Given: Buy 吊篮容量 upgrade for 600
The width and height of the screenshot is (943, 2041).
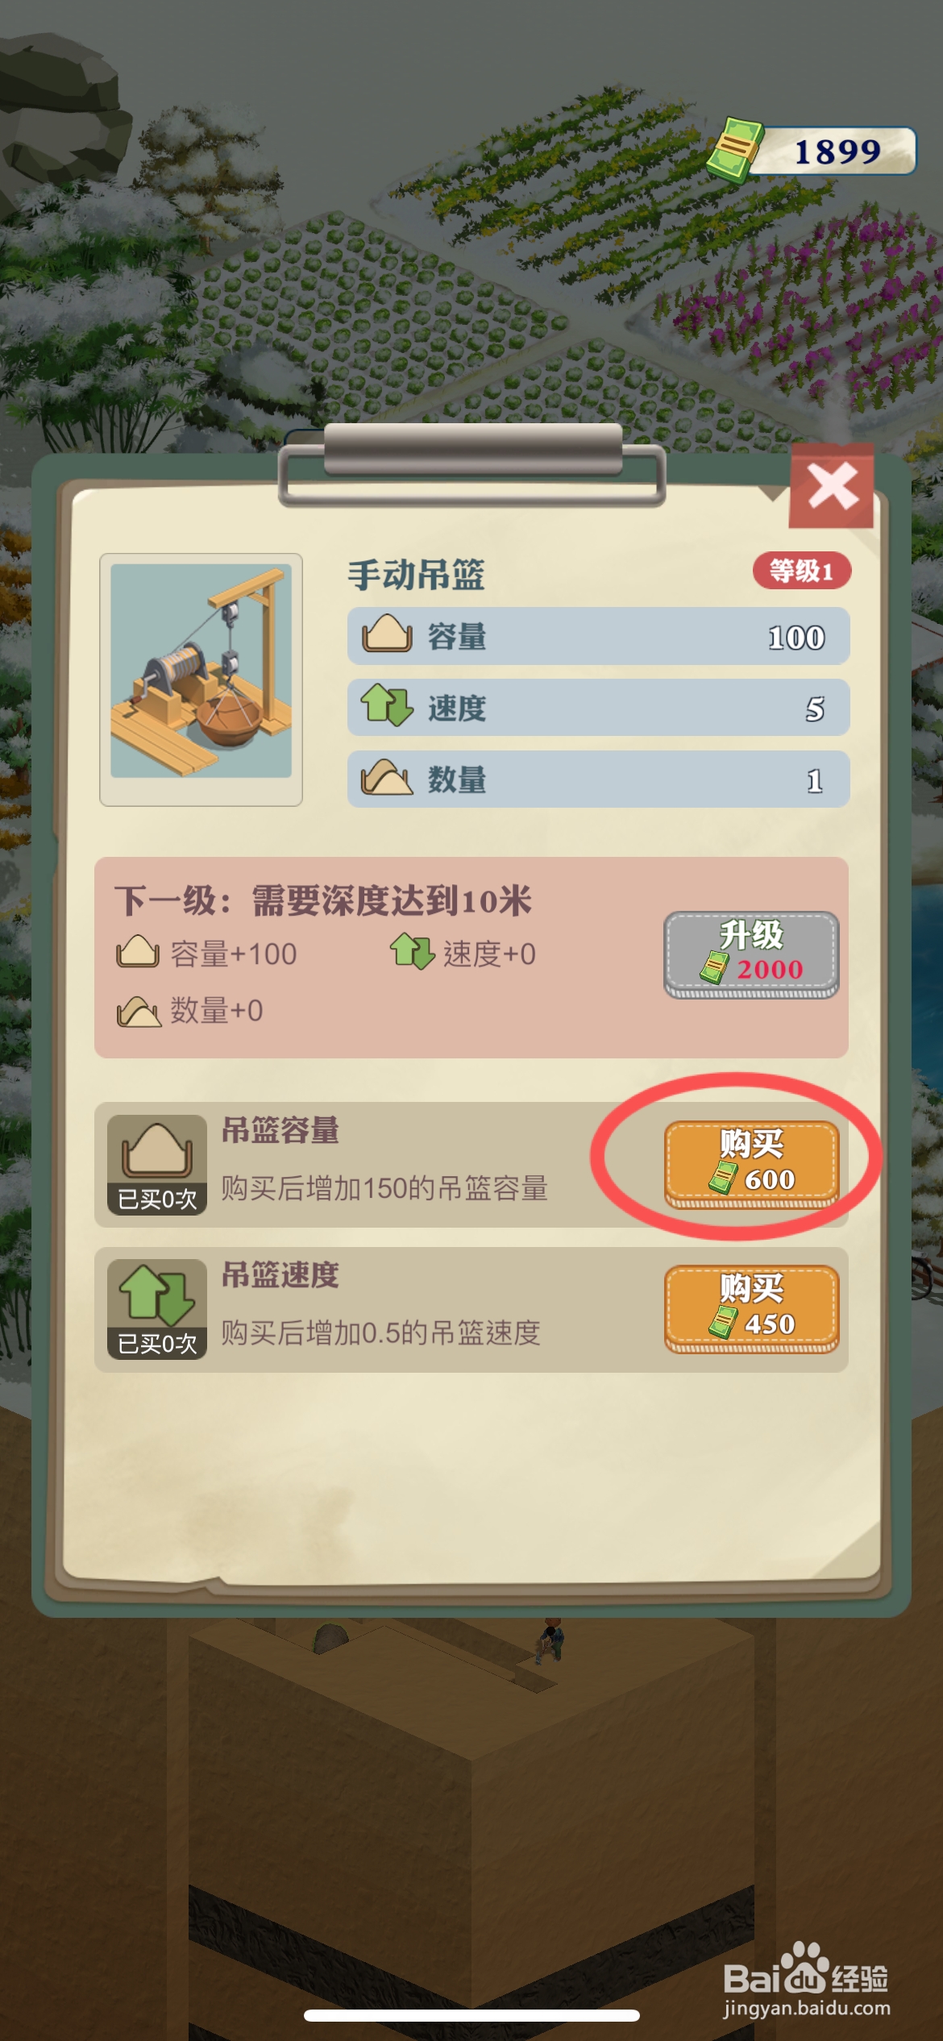Looking at the screenshot, I should coord(751,1164).
